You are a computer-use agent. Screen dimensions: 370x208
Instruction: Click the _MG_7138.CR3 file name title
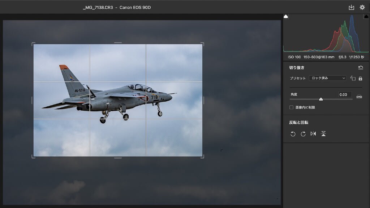coord(98,7)
